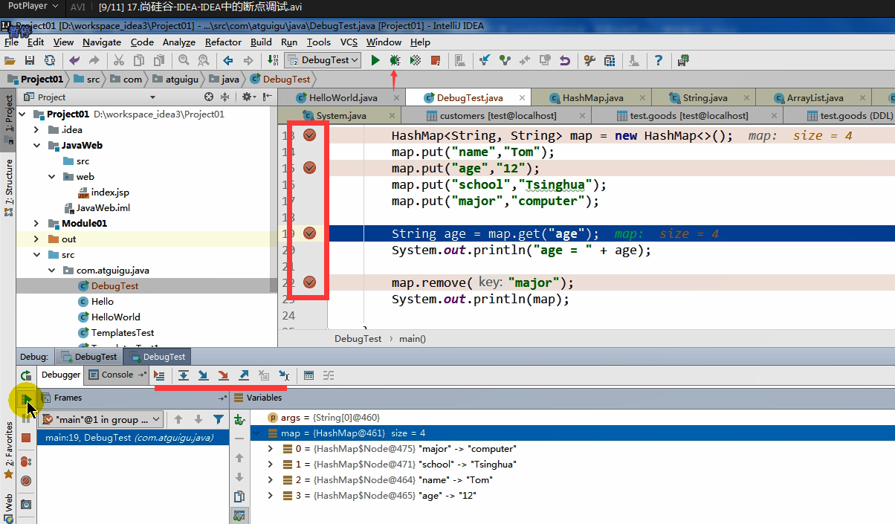Click the Cut scissors icon
Image resolution: width=895 pixels, height=524 pixels.
pos(119,60)
